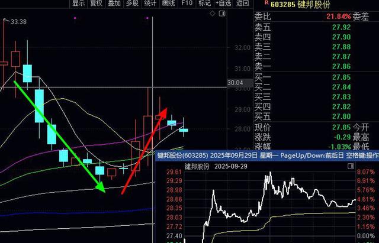Viewport: 379px width, 243px height.
Task: Click the 28.00 label on price axis
Action: pos(242,129)
